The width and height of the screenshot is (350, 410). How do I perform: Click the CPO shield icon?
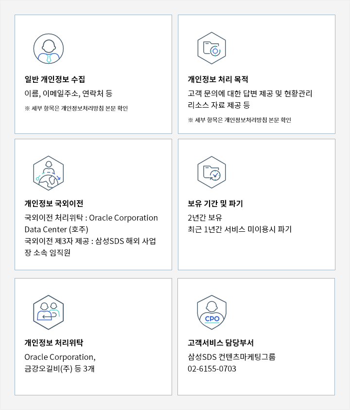click(x=211, y=312)
